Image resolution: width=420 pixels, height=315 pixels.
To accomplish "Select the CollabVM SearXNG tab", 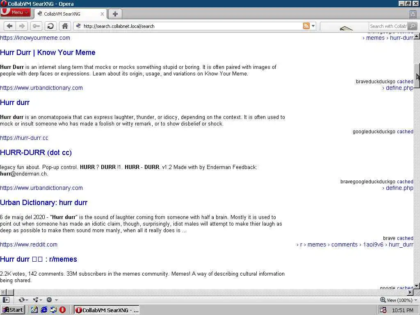I will 70,14.
